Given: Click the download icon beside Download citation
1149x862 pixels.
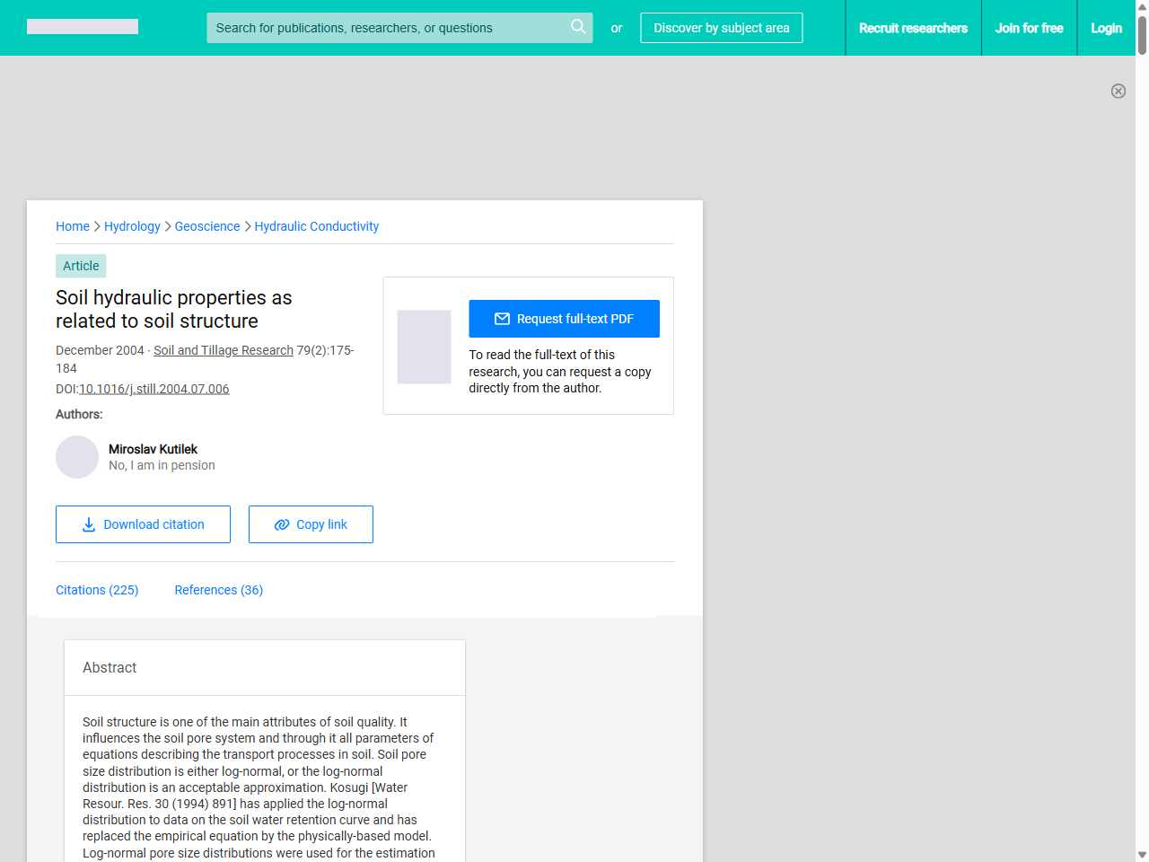Looking at the screenshot, I should 87,524.
